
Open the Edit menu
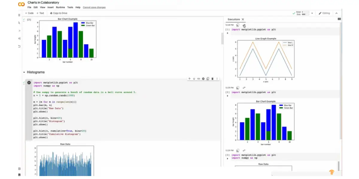36,7
